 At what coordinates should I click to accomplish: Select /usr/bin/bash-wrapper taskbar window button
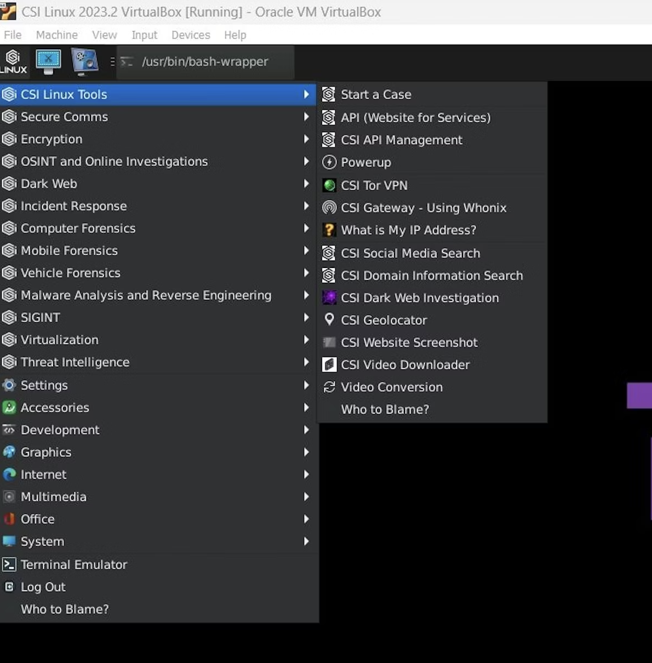pyautogui.click(x=205, y=62)
